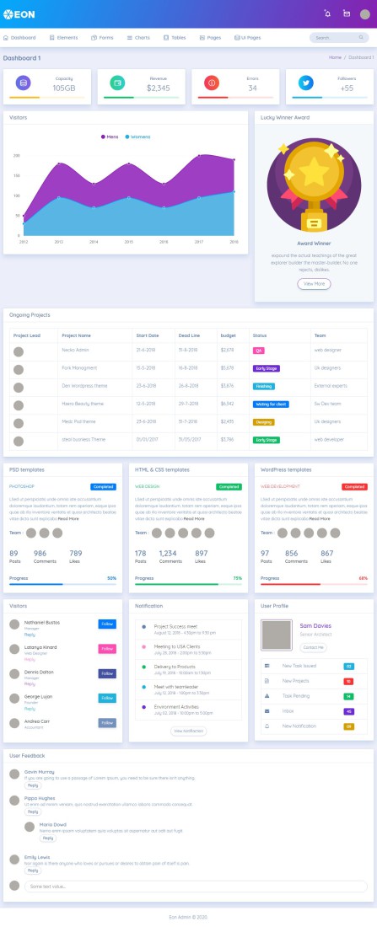Click the red Errors alert icon
Screen dimensions: 377x927
[x=212, y=83]
